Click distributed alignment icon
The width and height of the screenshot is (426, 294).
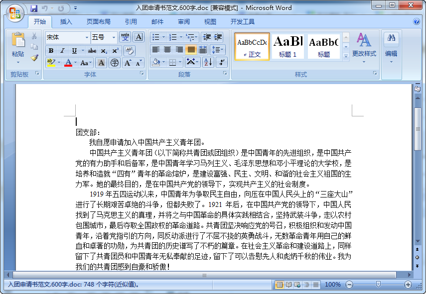coord(203,50)
